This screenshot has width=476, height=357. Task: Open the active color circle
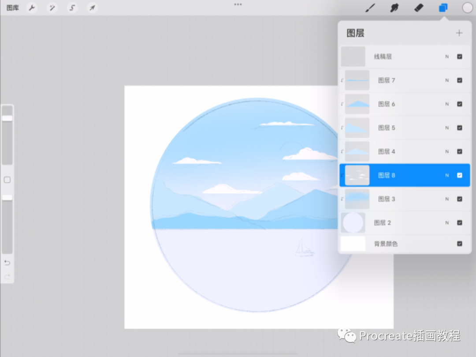[x=467, y=8]
